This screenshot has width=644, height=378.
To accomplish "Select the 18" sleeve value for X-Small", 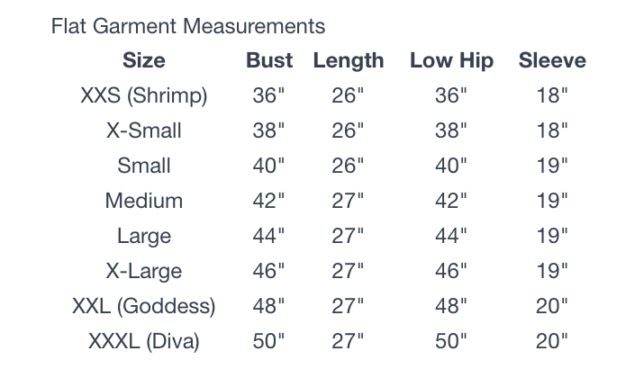I will [552, 130].
